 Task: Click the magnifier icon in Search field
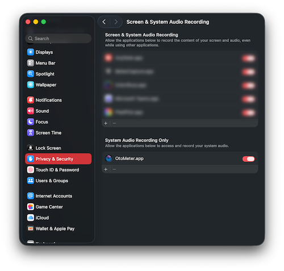coord(30,39)
